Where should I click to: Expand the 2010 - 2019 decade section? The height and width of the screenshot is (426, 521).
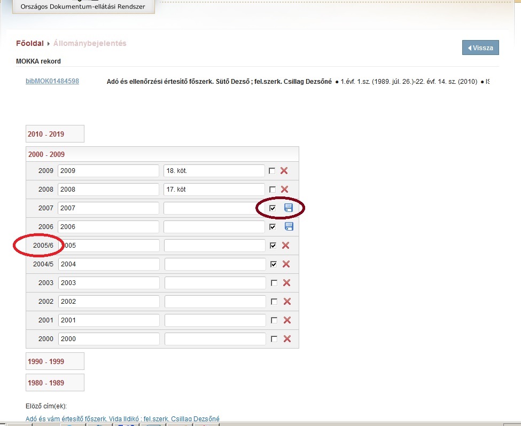click(46, 134)
